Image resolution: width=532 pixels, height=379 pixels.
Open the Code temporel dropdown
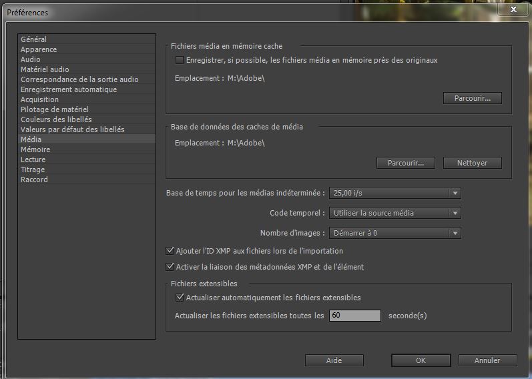[395, 213]
